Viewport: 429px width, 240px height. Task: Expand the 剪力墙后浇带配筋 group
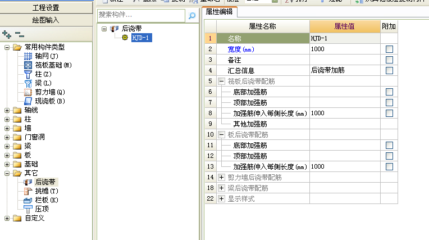(x=221, y=177)
